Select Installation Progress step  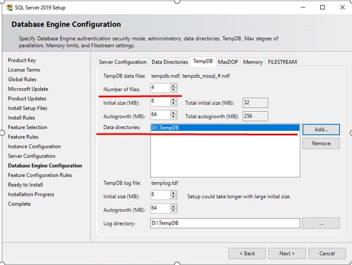pos(31,195)
